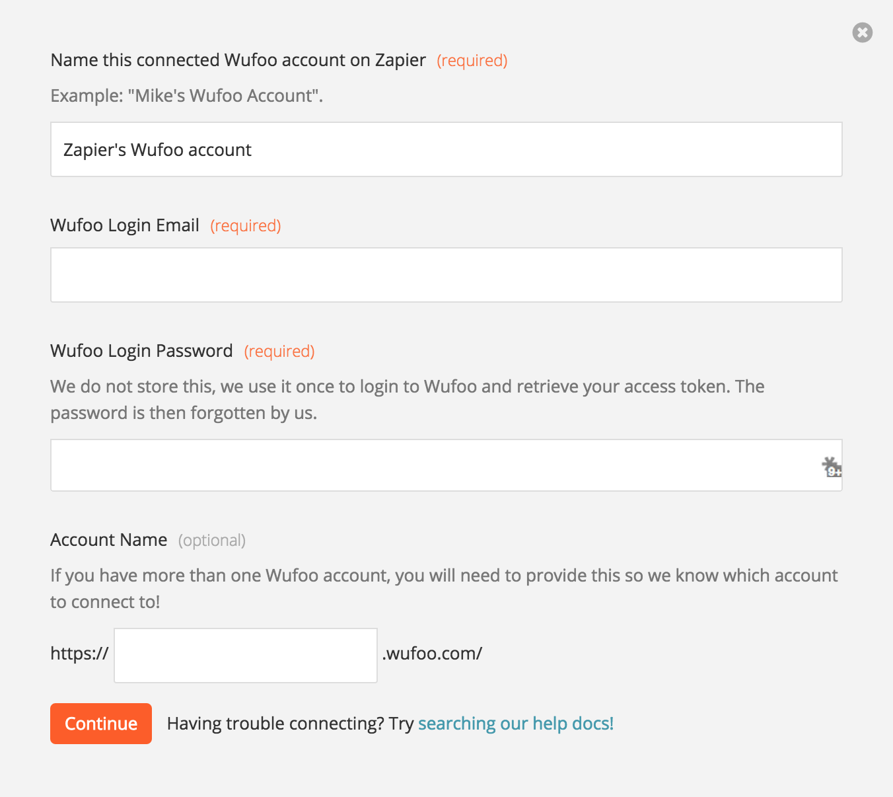Click the Wufoo Login Email input box
This screenshot has height=797, width=893.
point(446,275)
